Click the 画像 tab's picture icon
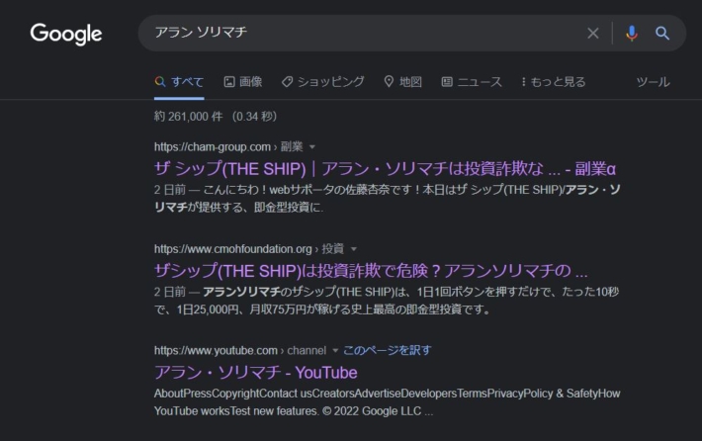702x441 pixels. (x=229, y=81)
